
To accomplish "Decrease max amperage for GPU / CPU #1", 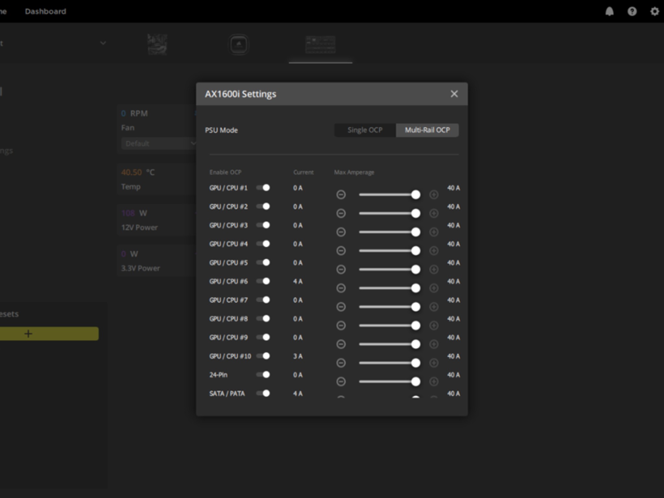I will pos(341,195).
